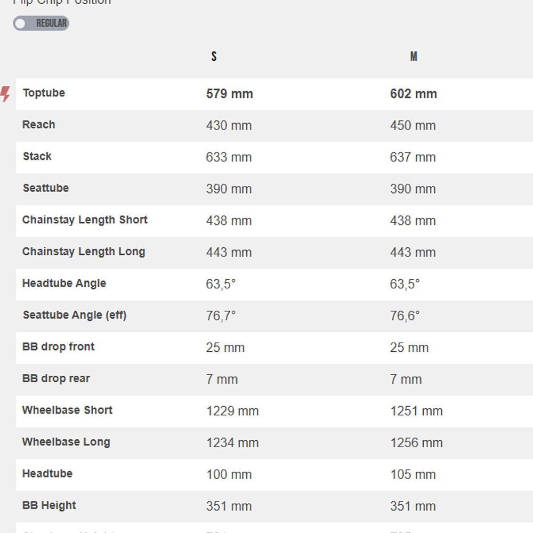Select the Stack row label
The image size is (533, 533).
click(37, 156)
